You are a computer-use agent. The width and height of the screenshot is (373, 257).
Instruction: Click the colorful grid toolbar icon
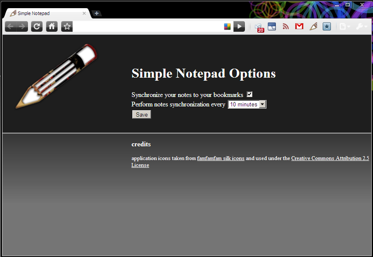(x=227, y=26)
